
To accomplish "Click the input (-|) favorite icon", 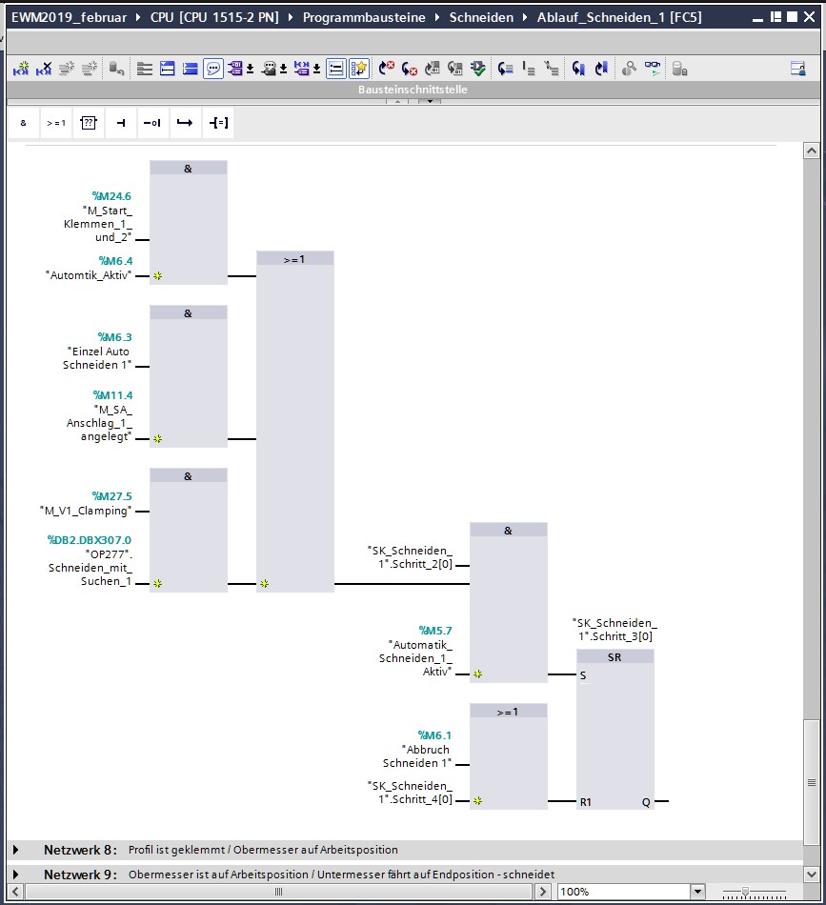I will pyautogui.click(x=120, y=123).
